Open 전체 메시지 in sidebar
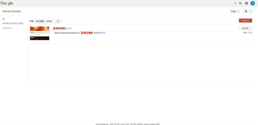 coord(13,24)
